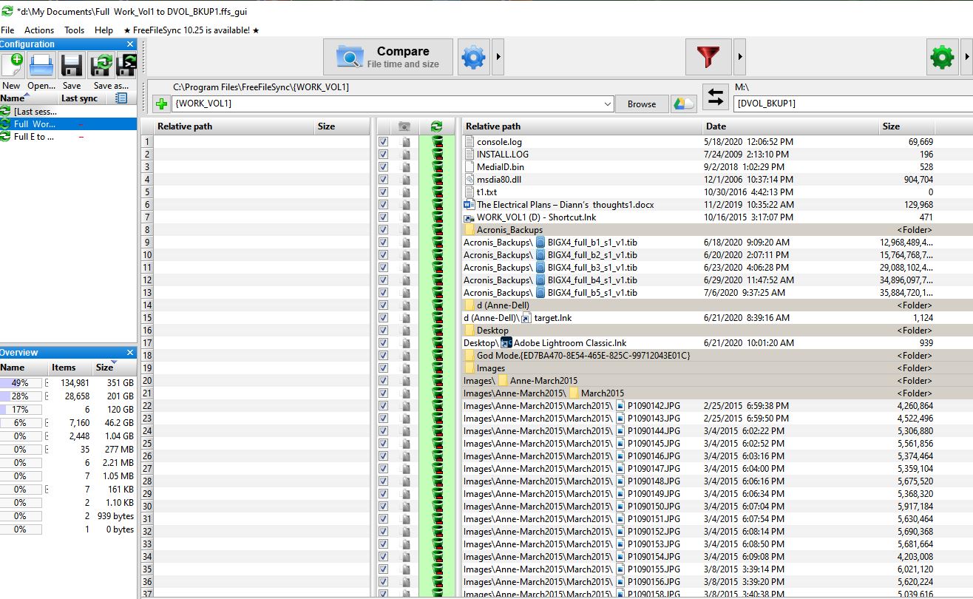This screenshot has height=599, width=973.
Task: Click the sync icon beside Full E to
Action: point(6,137)
